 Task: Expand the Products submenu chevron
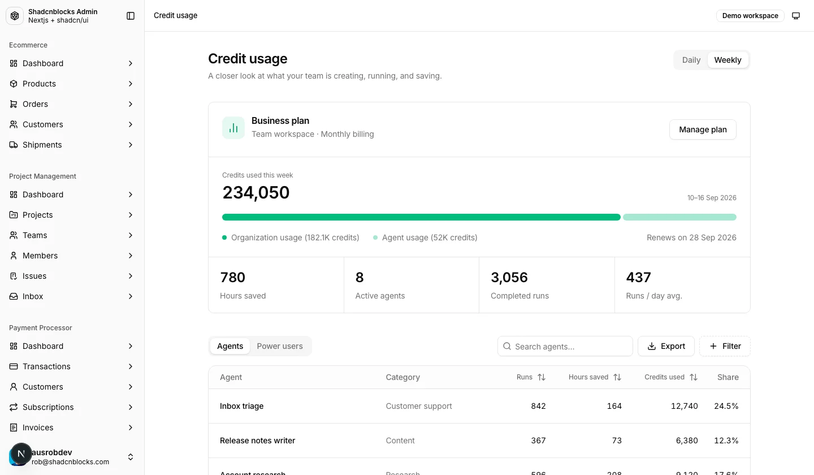(131, 84)
